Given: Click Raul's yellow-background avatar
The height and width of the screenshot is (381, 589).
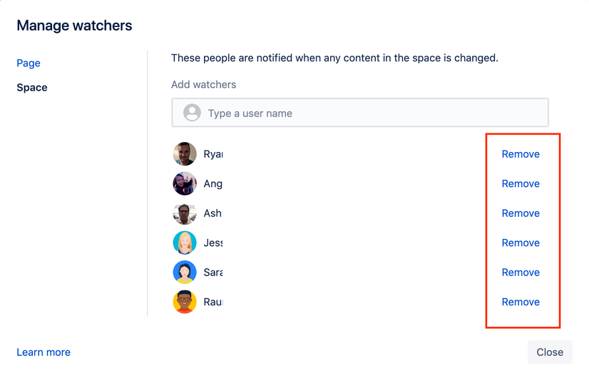Looking at the screenshot, I should 185,302.
